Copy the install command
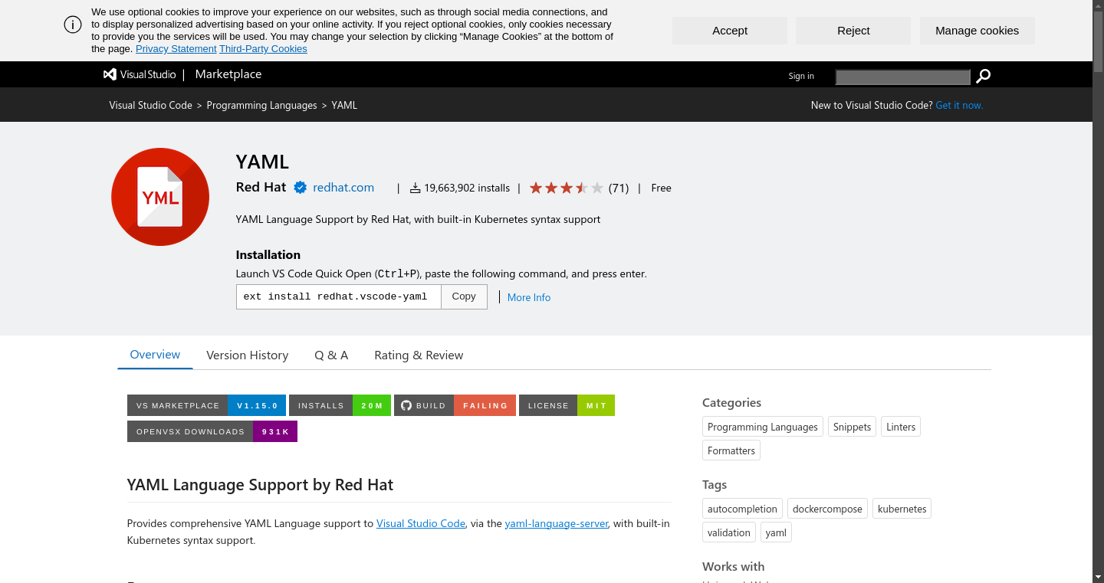 pos(464,296)
